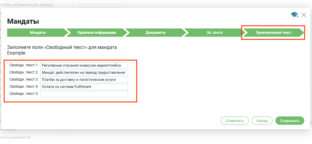Focus the Свободн. текст 2 field
The image size is (312, 144).
(84, 73)
